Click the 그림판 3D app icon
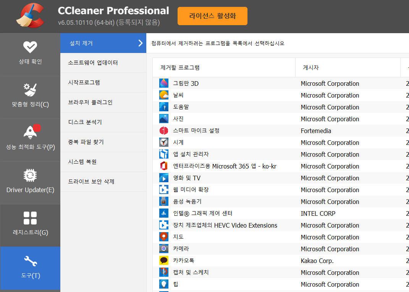The image size is (409, 292). (x=164, y=83)
